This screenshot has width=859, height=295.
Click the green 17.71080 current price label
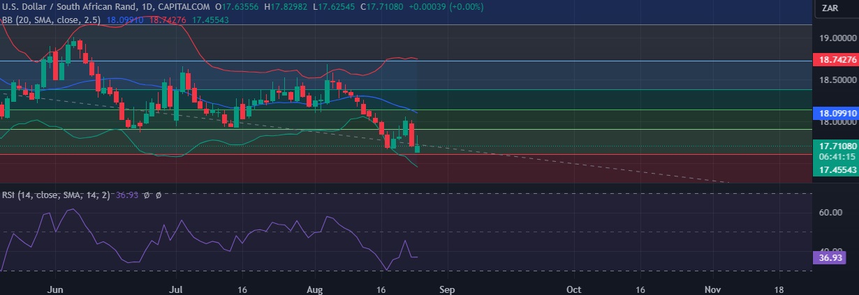[x=836, y=146]
